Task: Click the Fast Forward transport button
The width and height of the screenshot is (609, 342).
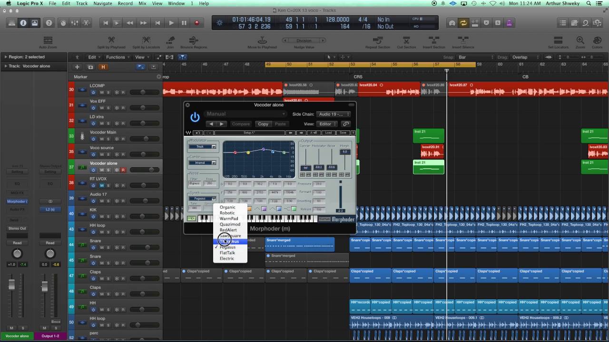Action: tap(143, 23)
